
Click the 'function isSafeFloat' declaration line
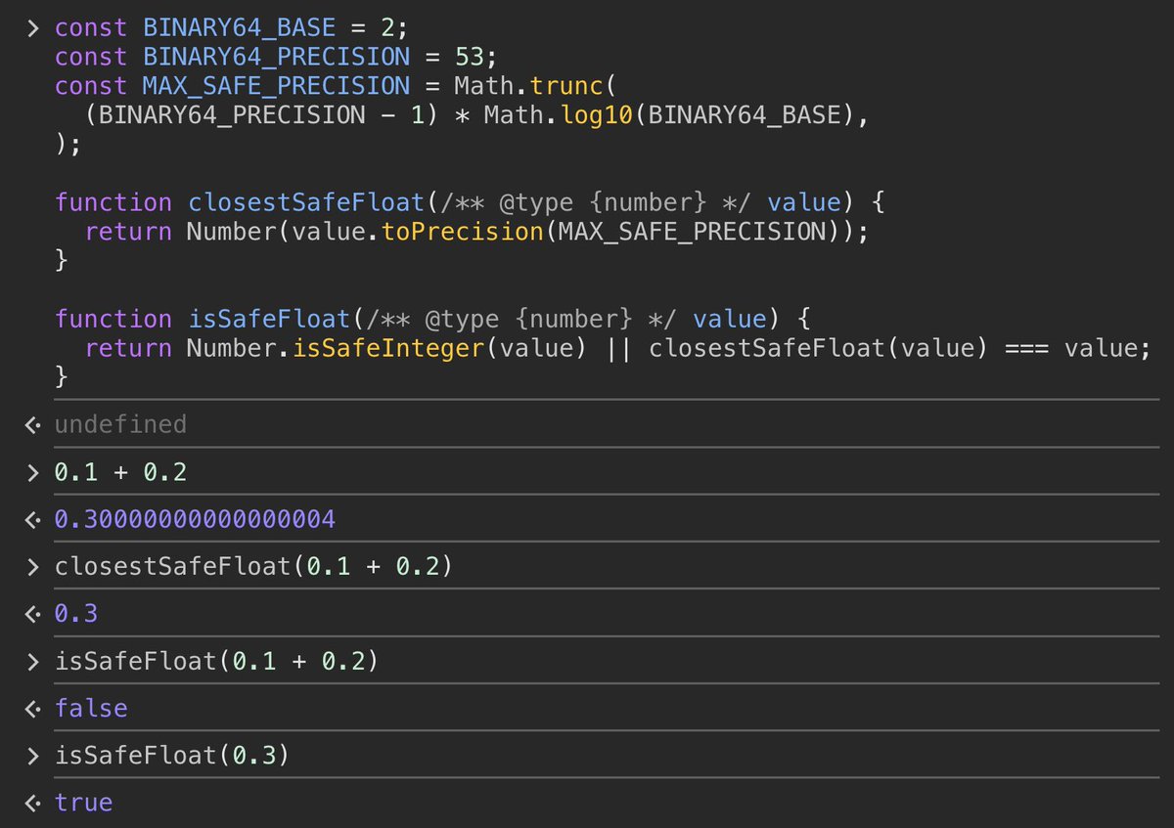(x=433, y=319)
